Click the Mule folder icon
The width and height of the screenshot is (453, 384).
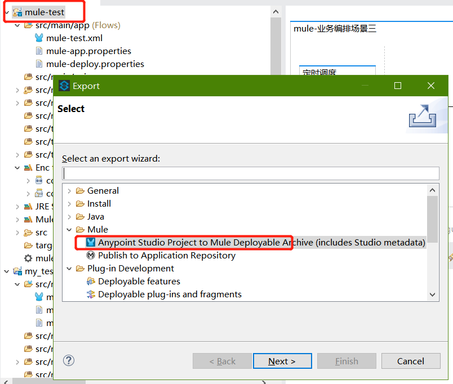pyautogui.click(x=80, y=230)
